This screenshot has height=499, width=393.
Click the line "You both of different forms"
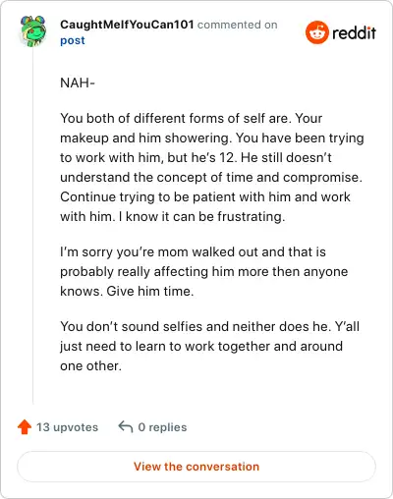pyautogui.click(x=192, y=118)
